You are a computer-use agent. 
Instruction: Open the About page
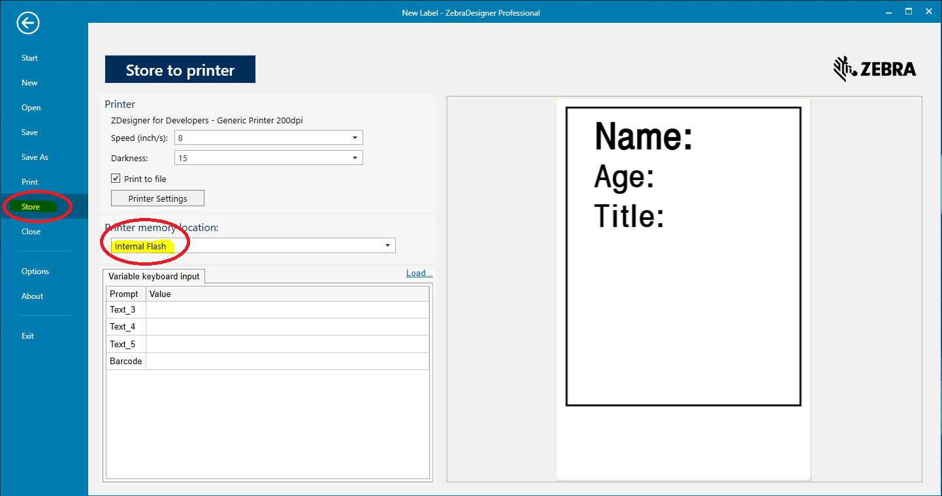[x=32, y=296]
